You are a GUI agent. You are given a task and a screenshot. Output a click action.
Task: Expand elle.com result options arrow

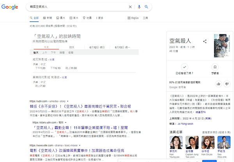(80, 146)
